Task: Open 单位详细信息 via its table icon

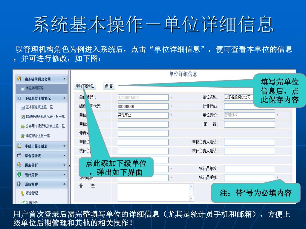Action: 23,88
